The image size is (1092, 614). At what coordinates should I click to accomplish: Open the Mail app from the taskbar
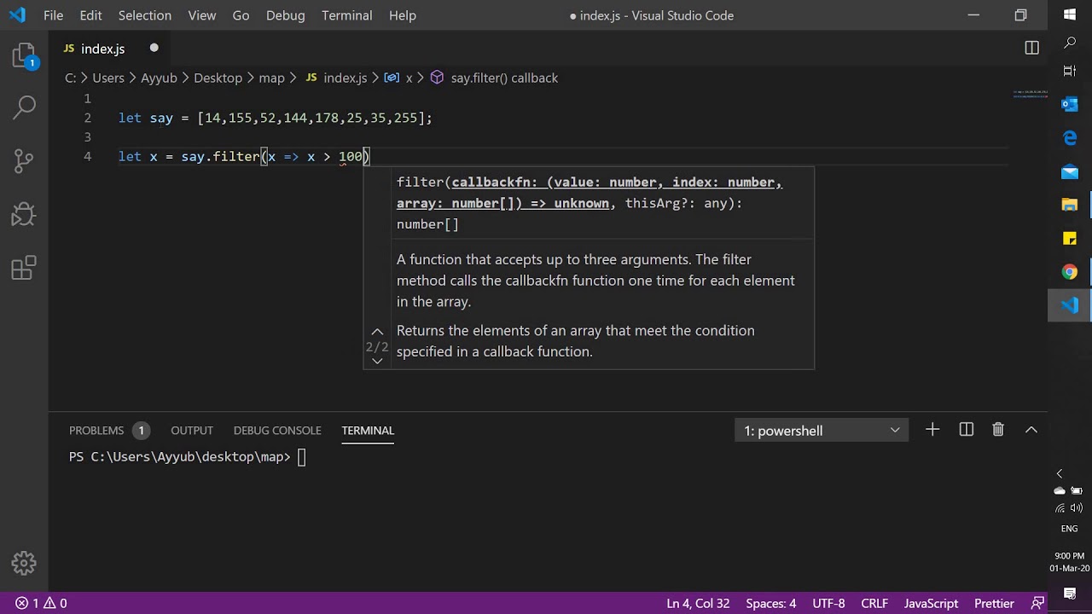click(1070, 171)
